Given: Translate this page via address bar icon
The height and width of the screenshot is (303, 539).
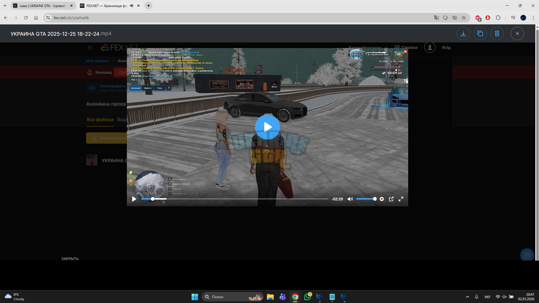Looking at the screenshot, I should (437, 18).
